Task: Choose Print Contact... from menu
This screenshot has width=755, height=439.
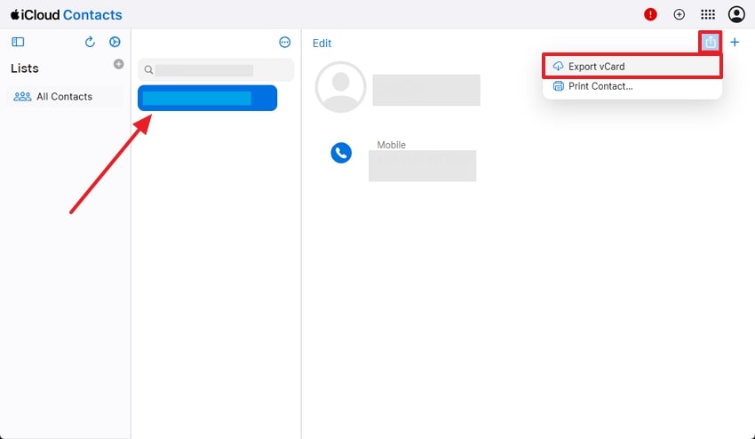Action: 632,86
